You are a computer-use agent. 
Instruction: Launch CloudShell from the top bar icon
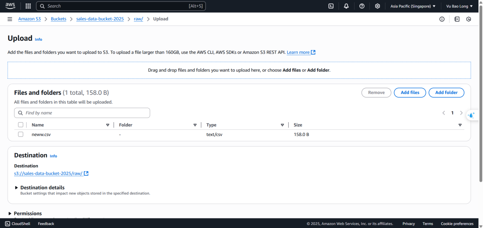tap(331, 6)
